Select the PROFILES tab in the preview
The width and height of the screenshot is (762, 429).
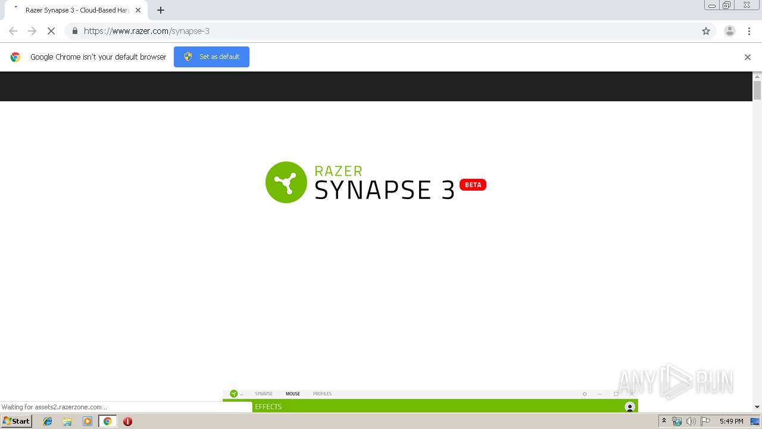322,394
